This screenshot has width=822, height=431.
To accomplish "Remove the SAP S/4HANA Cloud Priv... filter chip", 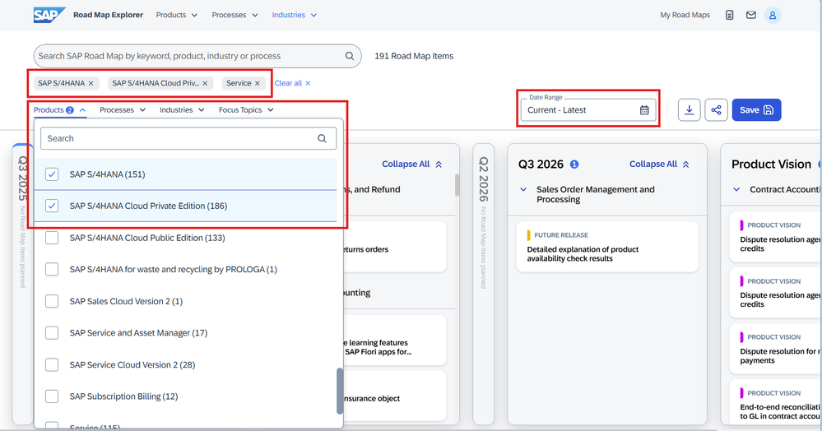I will coord(205,83).
